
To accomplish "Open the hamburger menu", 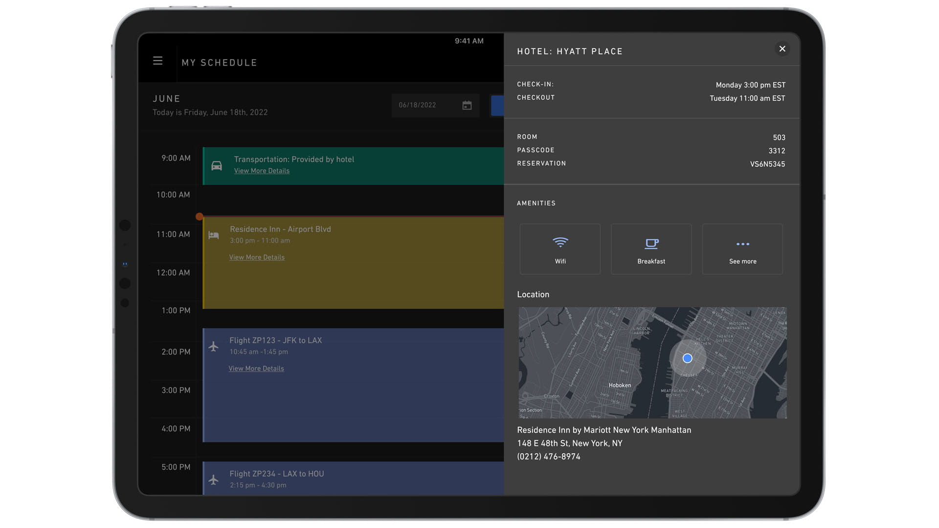I will pos(157,61).
